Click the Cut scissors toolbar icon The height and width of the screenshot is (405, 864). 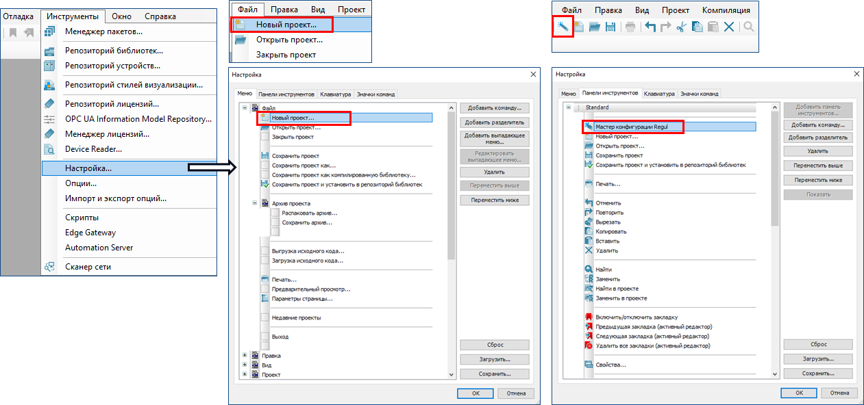click(681, 27)
